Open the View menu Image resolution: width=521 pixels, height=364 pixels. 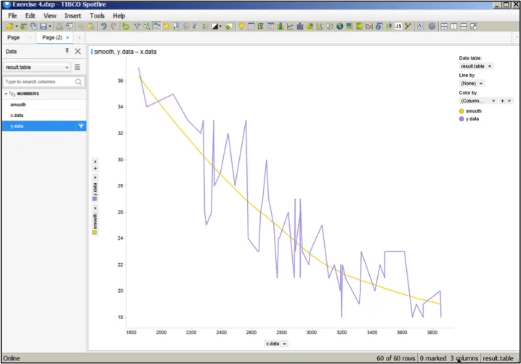pyautogui.click(x=50, y=15)
